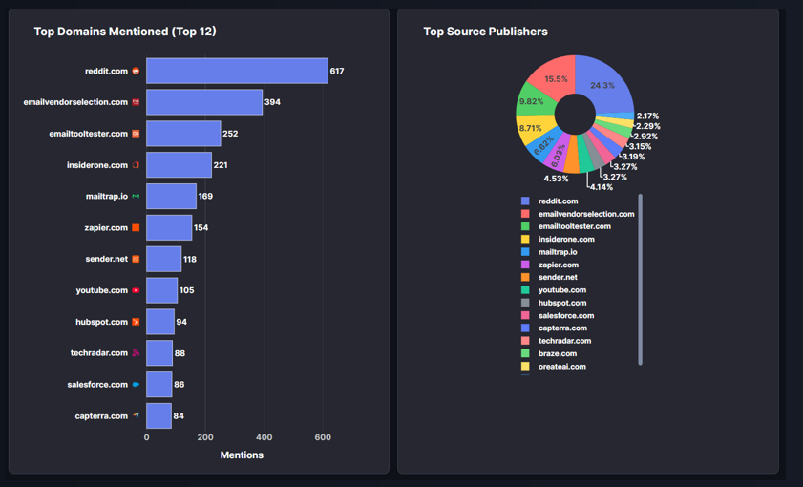Select the reddit.com bar with 617 mentions
This screenshot has height=487, width=803.
coord(237,71)
